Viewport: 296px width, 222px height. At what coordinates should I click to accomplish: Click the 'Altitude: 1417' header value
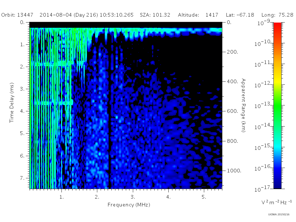click(198, 15)
